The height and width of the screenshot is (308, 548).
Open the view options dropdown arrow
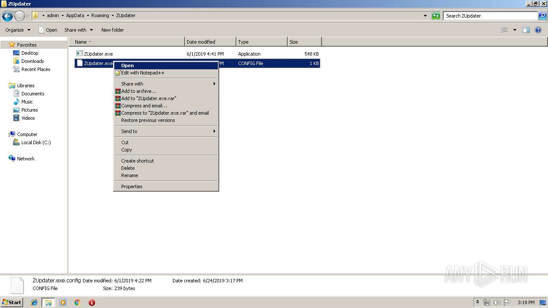click(515, 30)
